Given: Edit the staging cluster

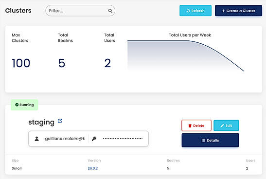Looking at the screenshot, I should tap(226, 125).
